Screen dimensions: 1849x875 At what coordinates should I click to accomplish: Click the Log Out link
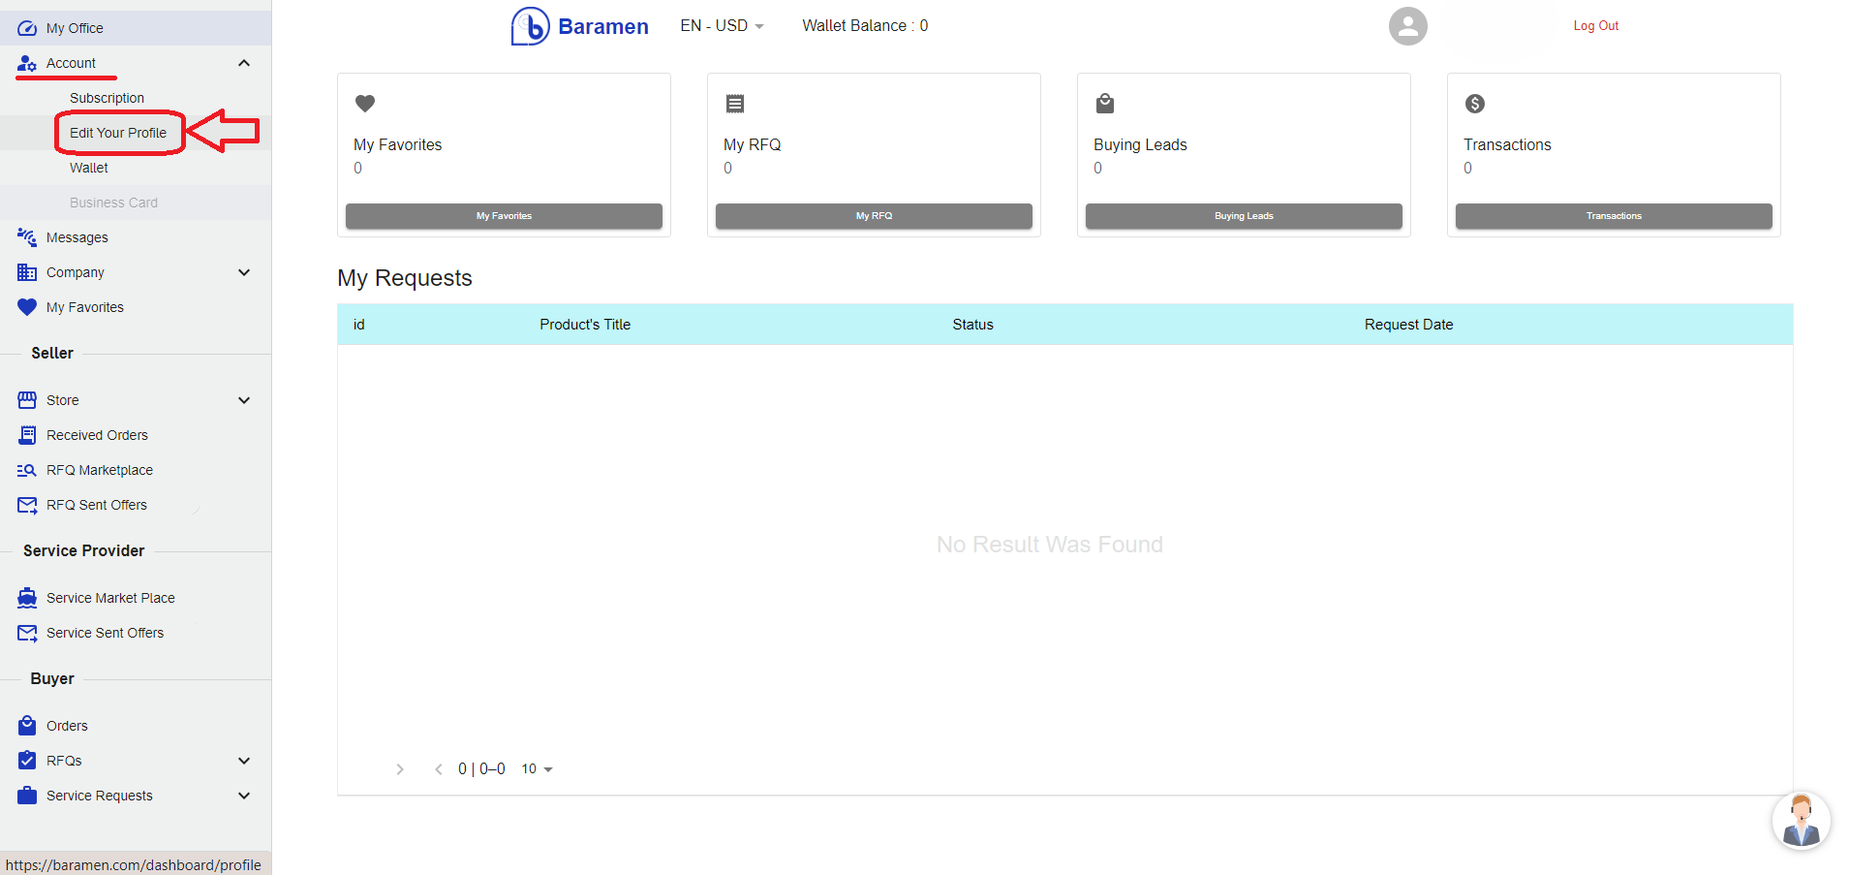(1596, 26)
